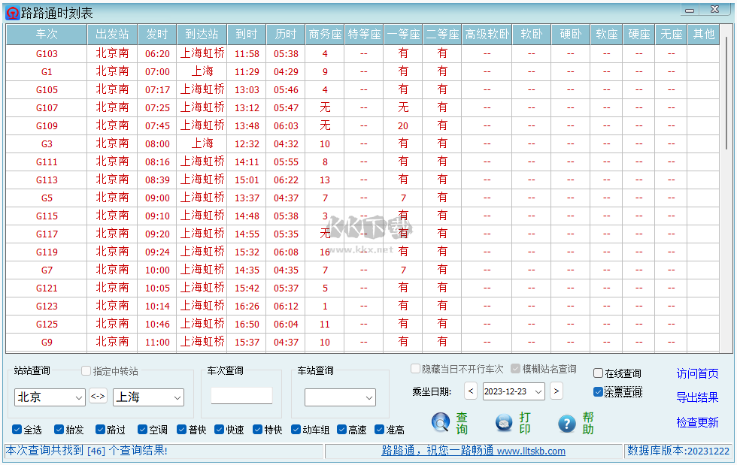Click the station swap <-> icon

(x=98, y=396)
